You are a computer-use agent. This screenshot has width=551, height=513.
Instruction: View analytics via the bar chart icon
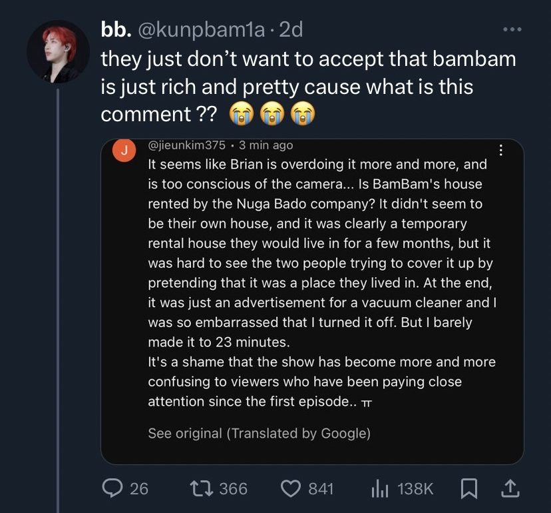point(380,489)
